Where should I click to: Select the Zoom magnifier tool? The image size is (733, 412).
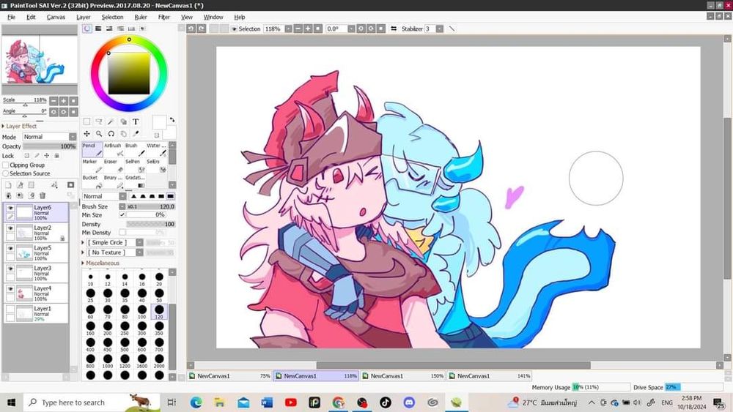[99, 134]
